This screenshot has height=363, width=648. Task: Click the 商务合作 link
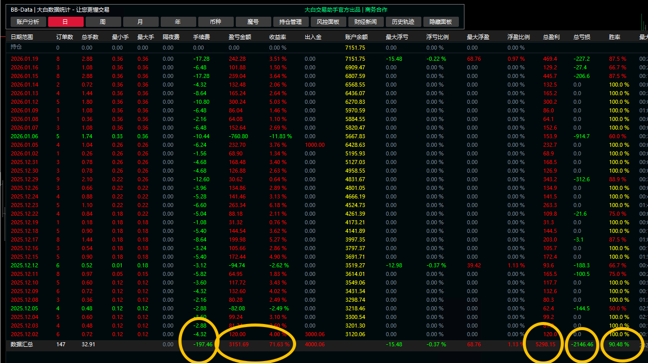click(x=376, y=10)
